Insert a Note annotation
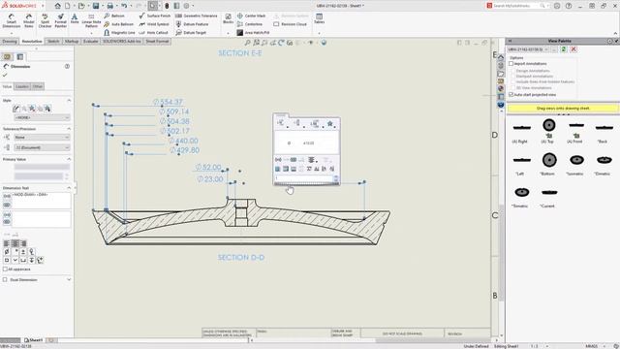 (x=75, y=18)
